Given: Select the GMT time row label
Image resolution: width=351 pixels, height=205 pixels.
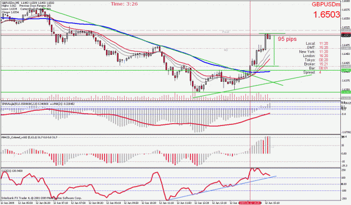Looking at the screenshot, I should [x=311, y=48].
